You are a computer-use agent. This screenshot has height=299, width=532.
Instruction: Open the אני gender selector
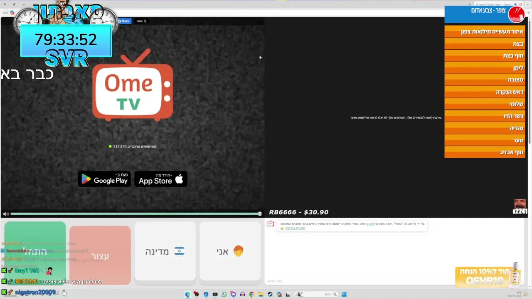click(230, 251)
